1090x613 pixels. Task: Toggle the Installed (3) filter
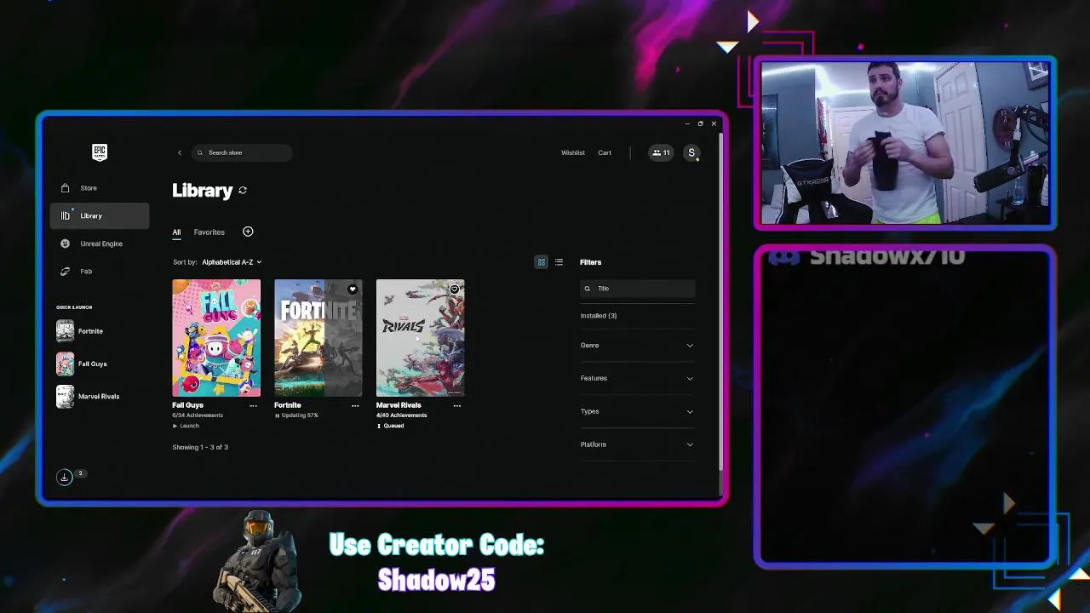click(599, 316)
